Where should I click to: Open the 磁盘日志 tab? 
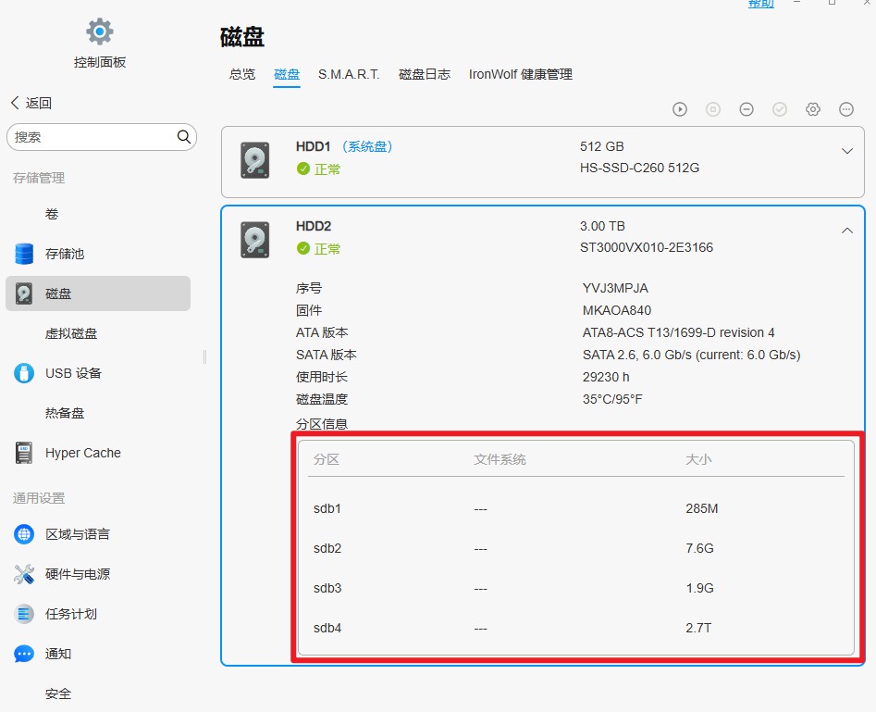(x=425, y=74)
